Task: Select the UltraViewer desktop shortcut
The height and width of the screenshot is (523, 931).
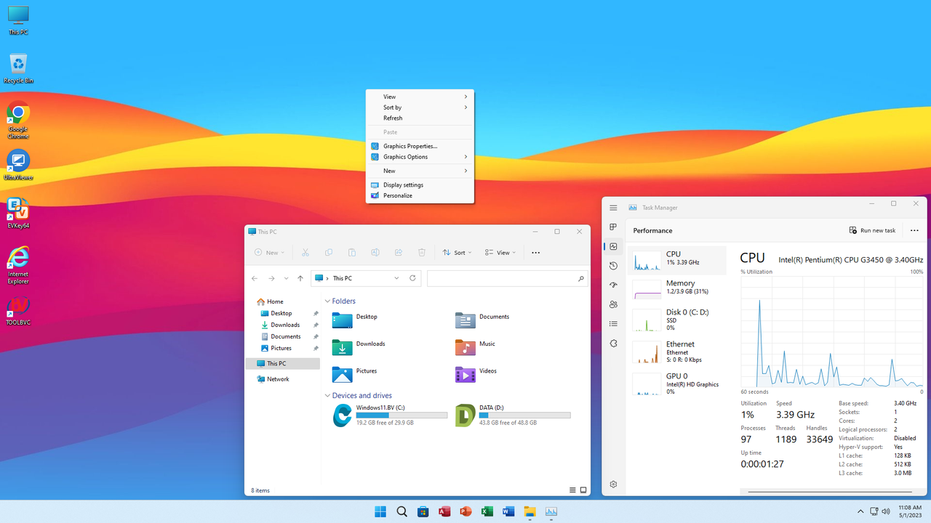Action: tap(18, 166)
